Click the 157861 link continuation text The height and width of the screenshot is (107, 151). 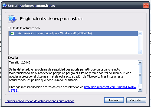(14, 91)
